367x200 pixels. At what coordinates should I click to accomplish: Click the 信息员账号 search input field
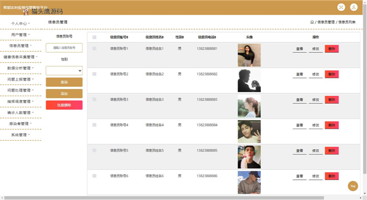64,48
